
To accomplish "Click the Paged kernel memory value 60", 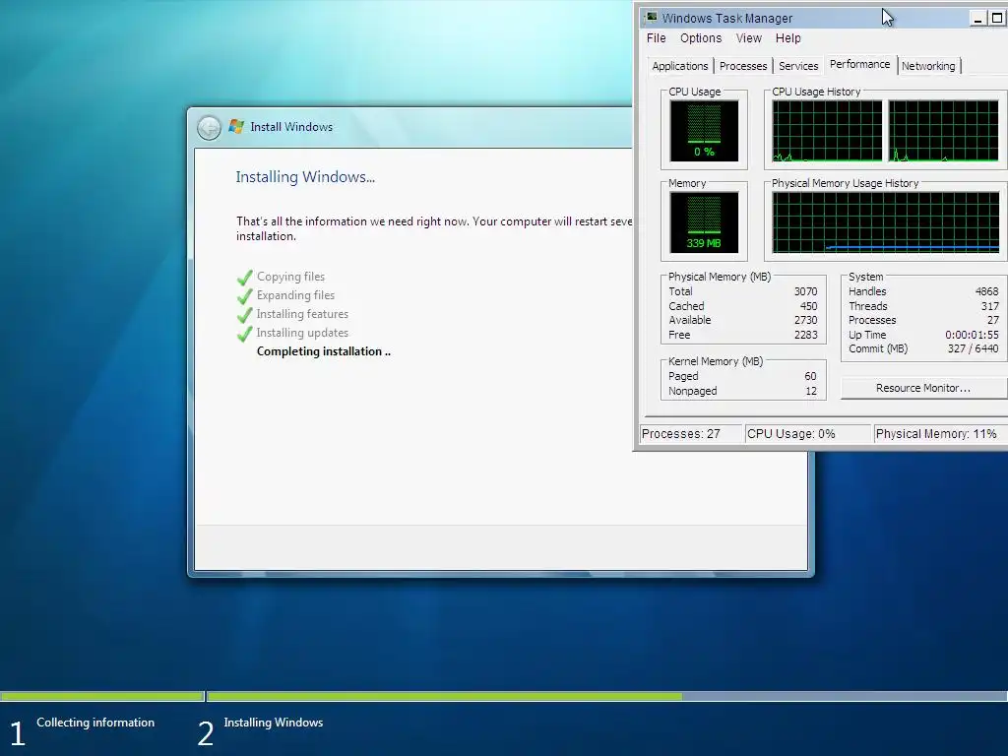I will point(810,376).
